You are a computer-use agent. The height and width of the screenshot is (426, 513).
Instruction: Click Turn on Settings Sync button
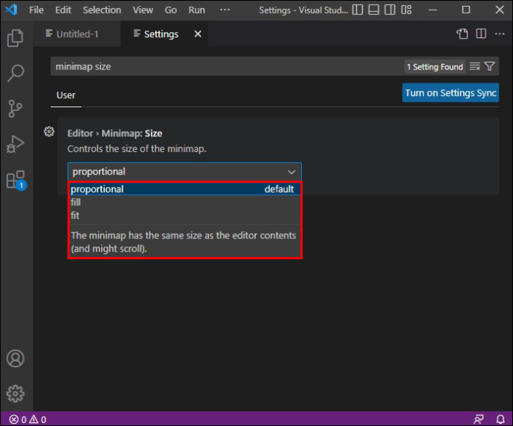click(451, 93)
